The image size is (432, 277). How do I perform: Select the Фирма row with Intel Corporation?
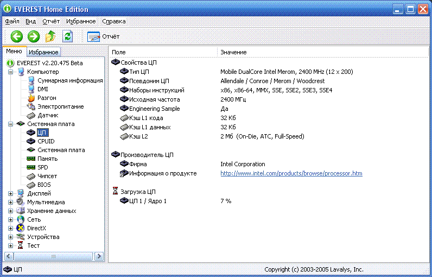tap(269, 164)
